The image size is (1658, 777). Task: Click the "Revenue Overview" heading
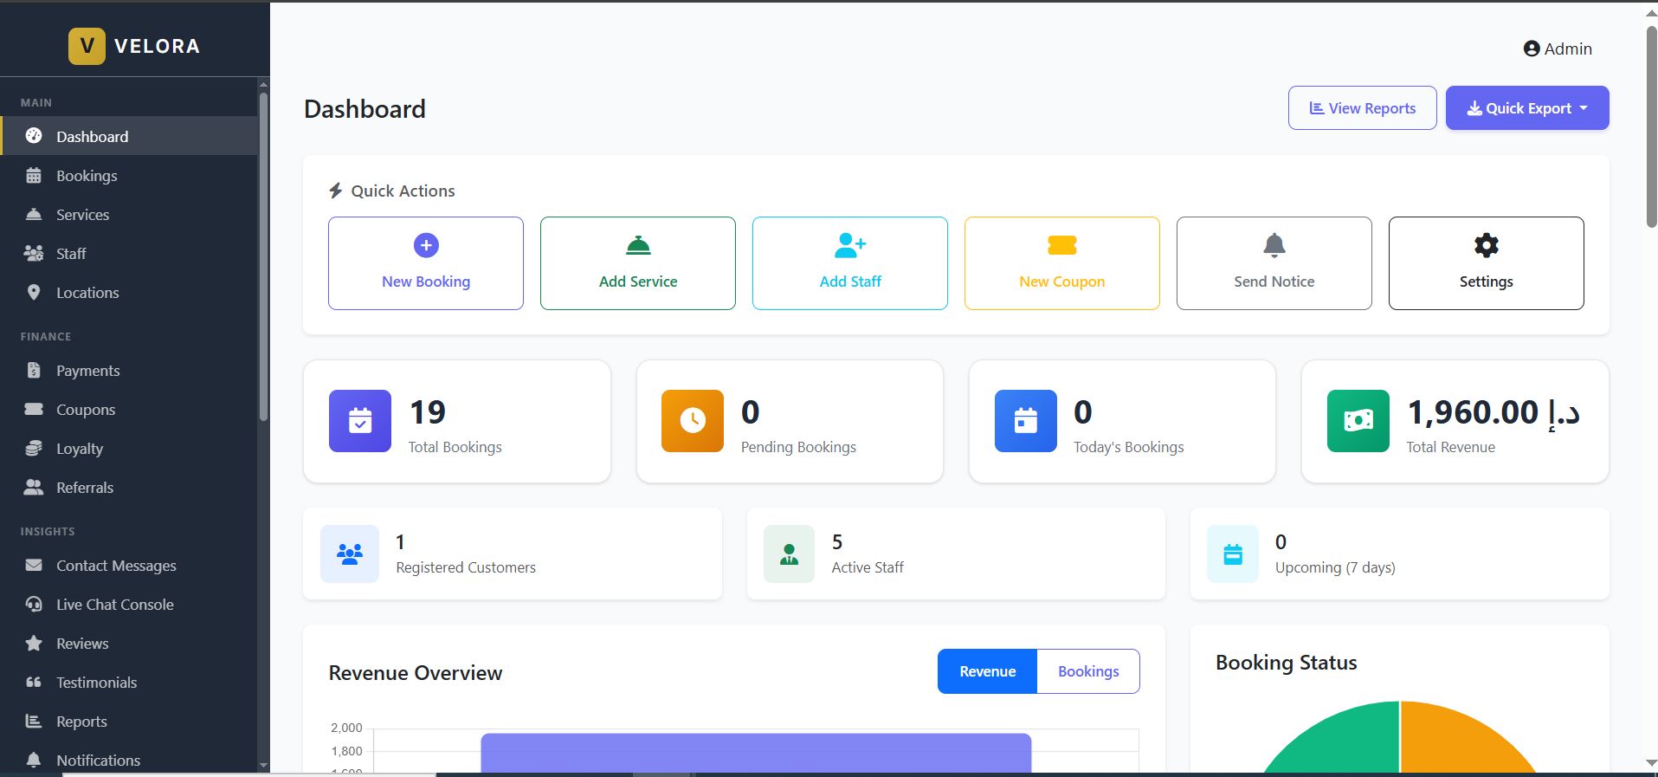416,673
